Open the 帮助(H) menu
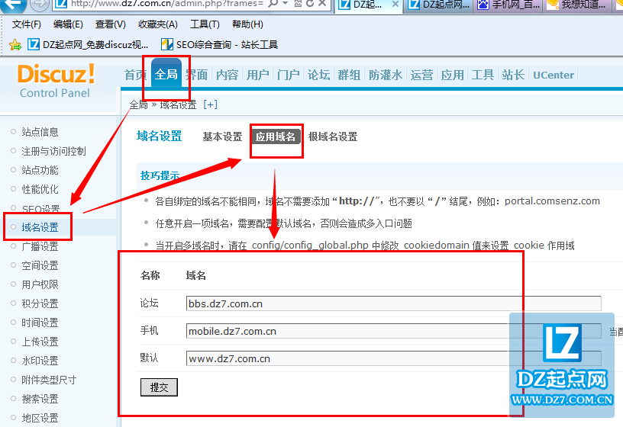Viewport: 623px width, 427px height. (x=247, y=24)
